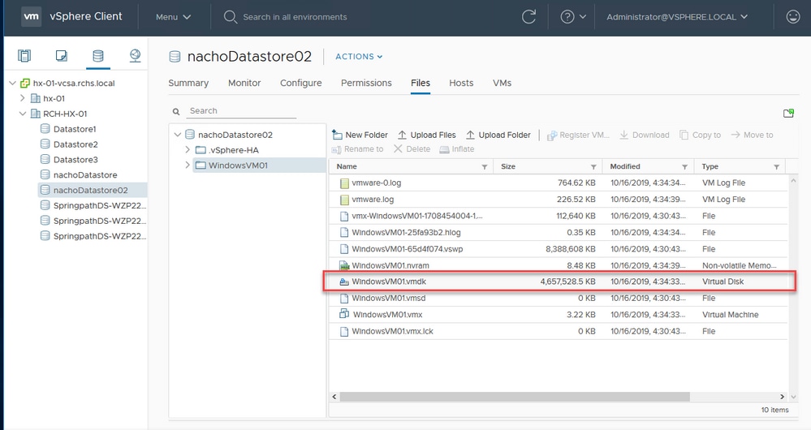Click the Search in all environments field

click(295, 17)
